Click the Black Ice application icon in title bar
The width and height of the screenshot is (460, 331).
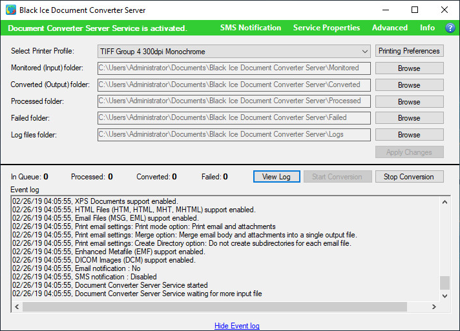click(11, 10)
